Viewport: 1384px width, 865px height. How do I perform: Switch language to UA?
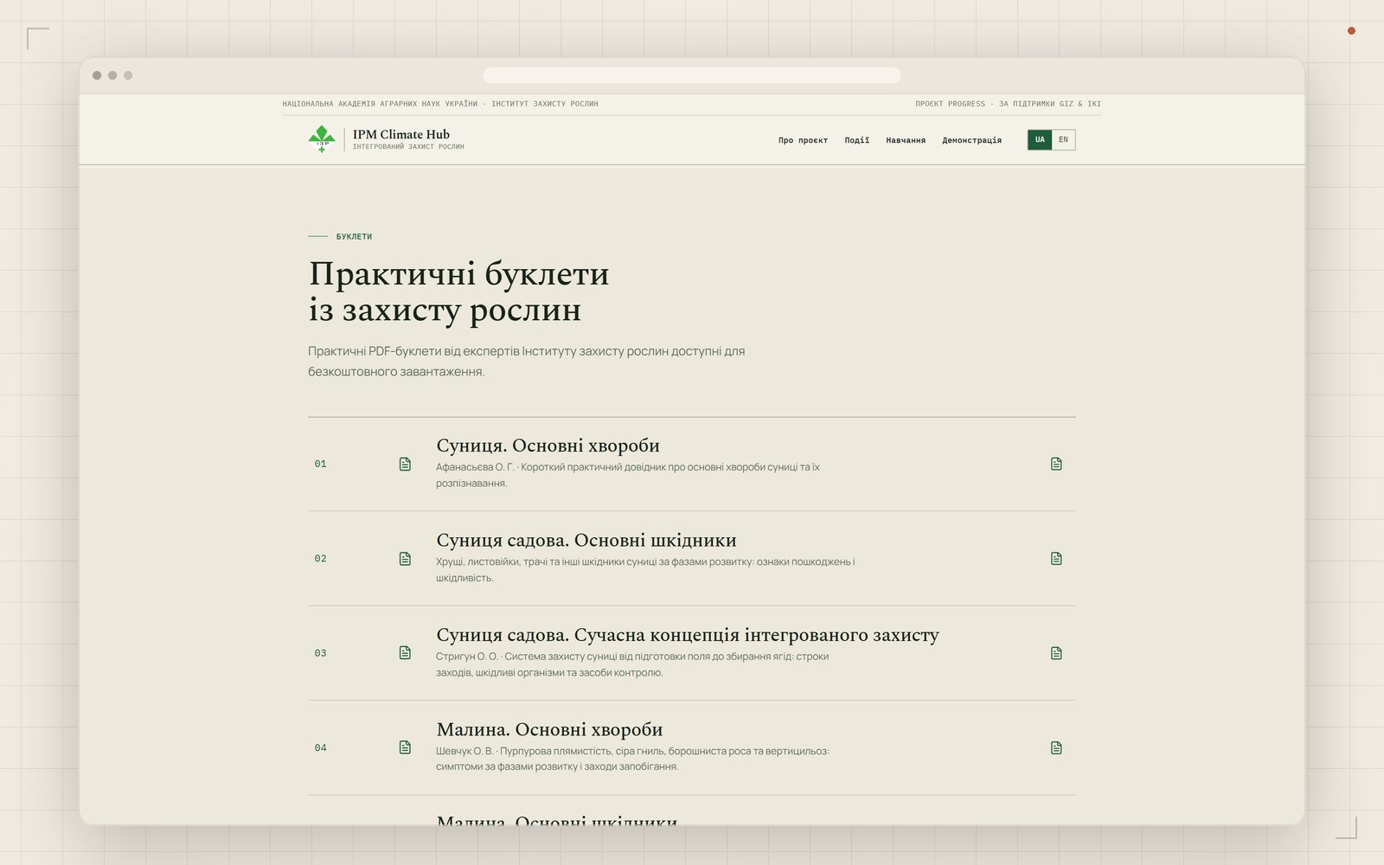(x=1040, y=139)
